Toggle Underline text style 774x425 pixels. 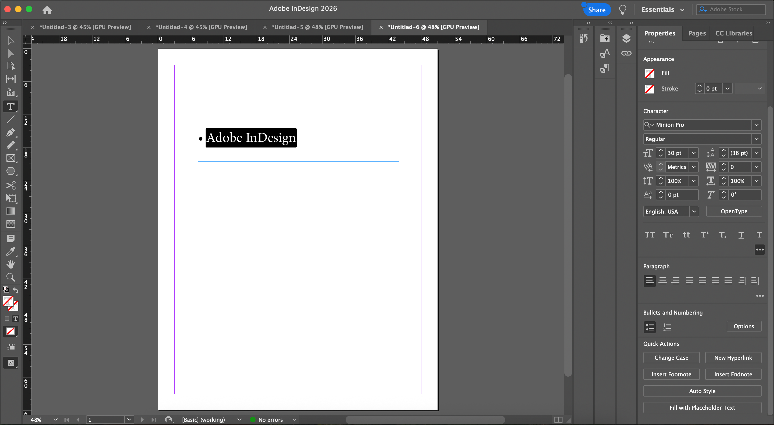741,235
